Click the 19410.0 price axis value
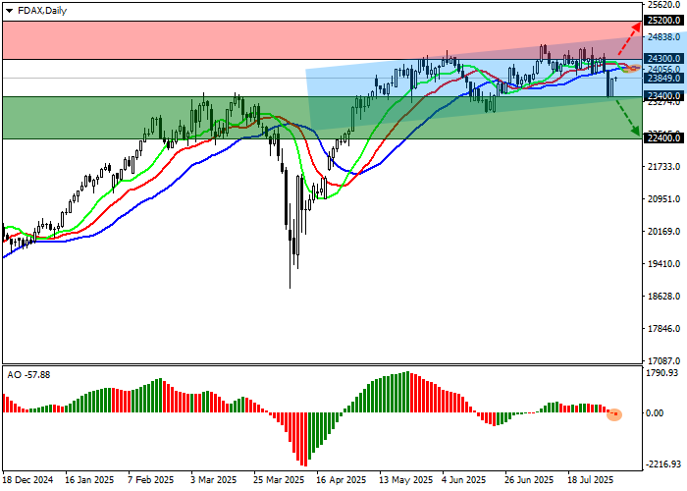The image size is (687, 491). [664, 264]
